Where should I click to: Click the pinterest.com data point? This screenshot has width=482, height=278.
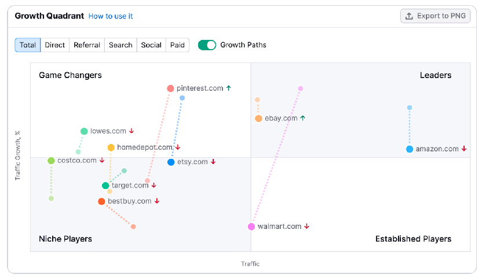pyautogui.click(x=170, y=88)
